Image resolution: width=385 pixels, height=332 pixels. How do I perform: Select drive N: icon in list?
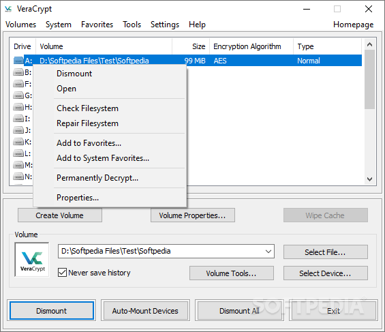point(18,177)
